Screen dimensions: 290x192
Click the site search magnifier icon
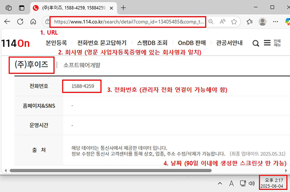click(256, 43)
